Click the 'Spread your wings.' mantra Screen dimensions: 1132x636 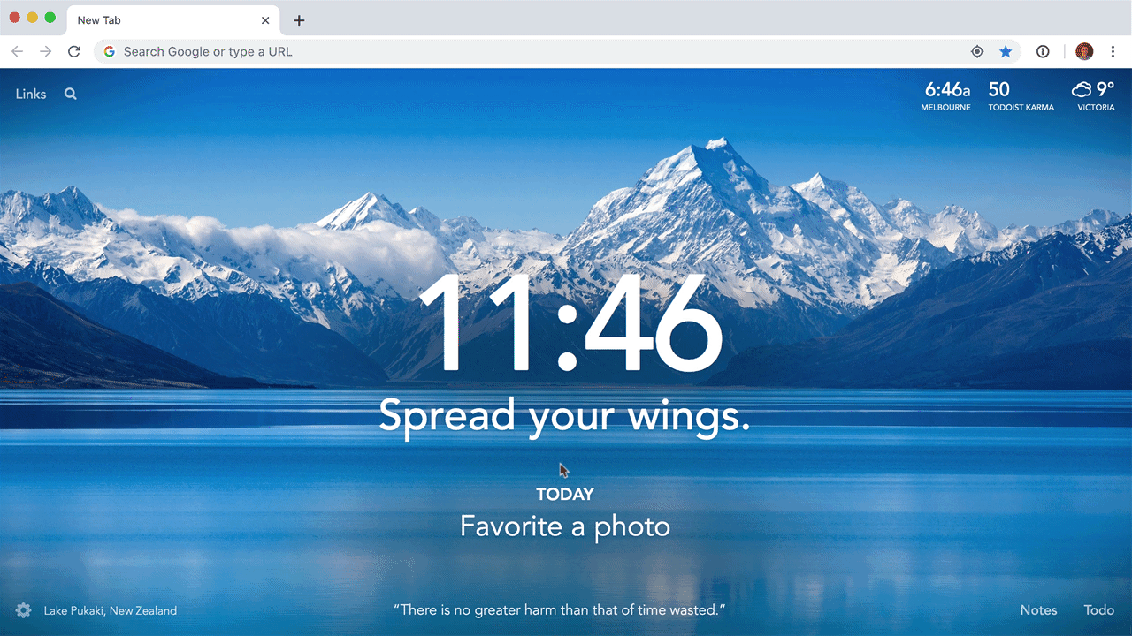pyautogui.click(x=564, y=415)
